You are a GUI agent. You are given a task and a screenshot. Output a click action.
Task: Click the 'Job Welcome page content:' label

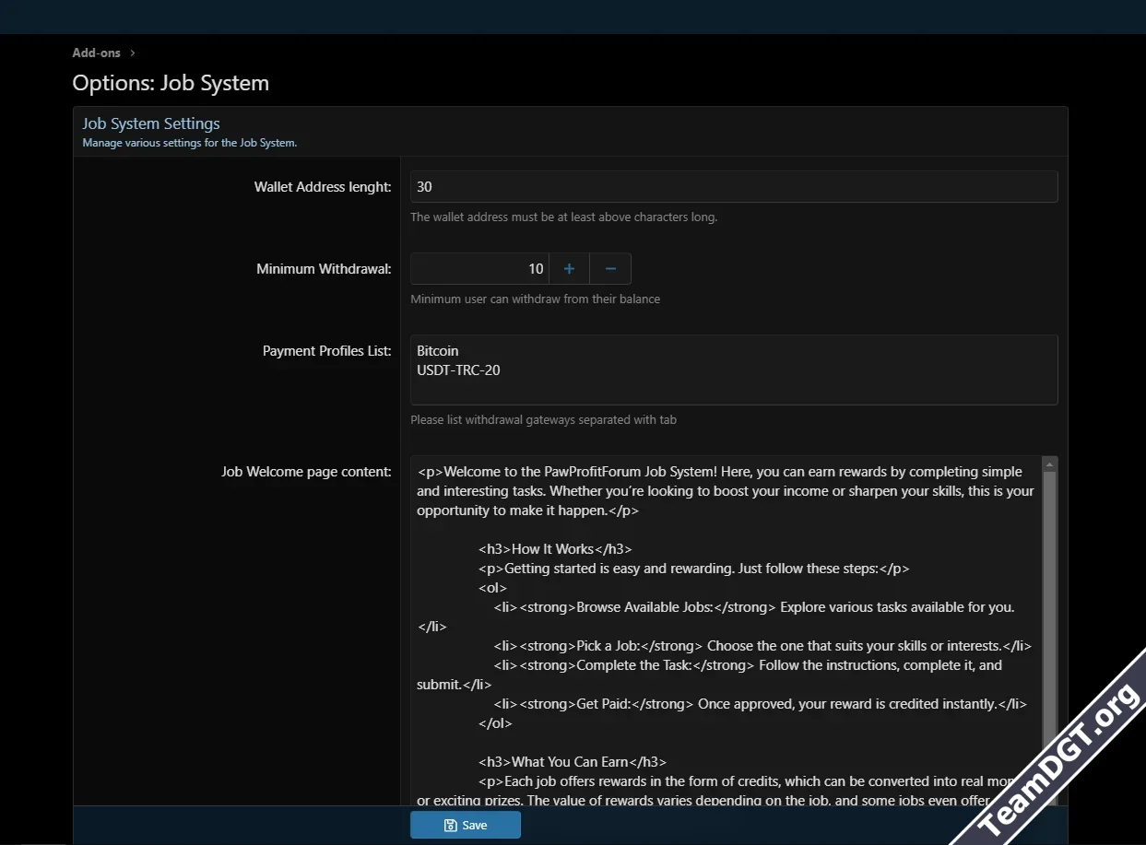pos(306,472)
